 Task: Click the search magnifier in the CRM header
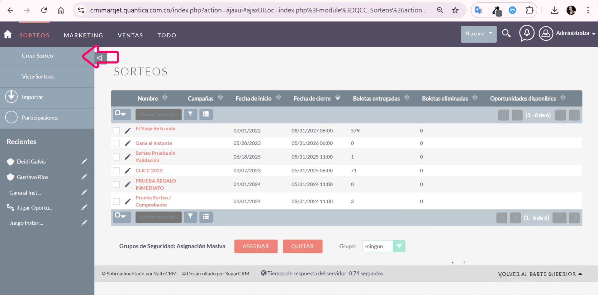[506, 33]
